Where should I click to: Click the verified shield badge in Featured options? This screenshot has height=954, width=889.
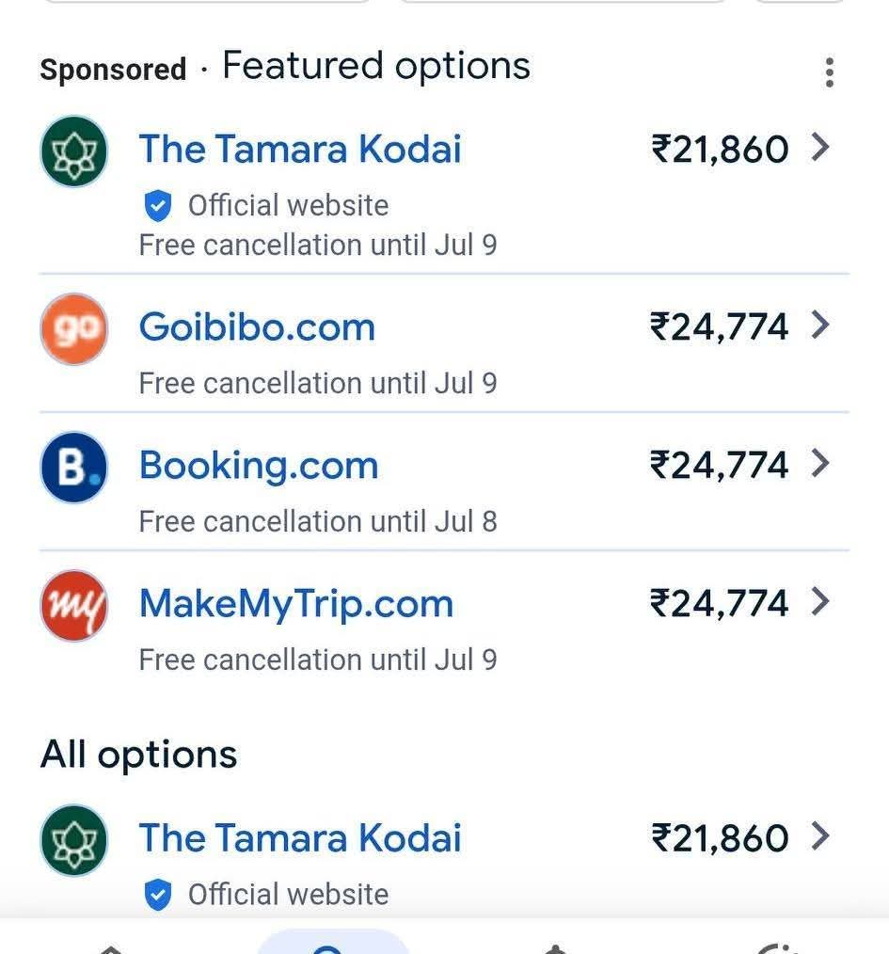point(158,205)
